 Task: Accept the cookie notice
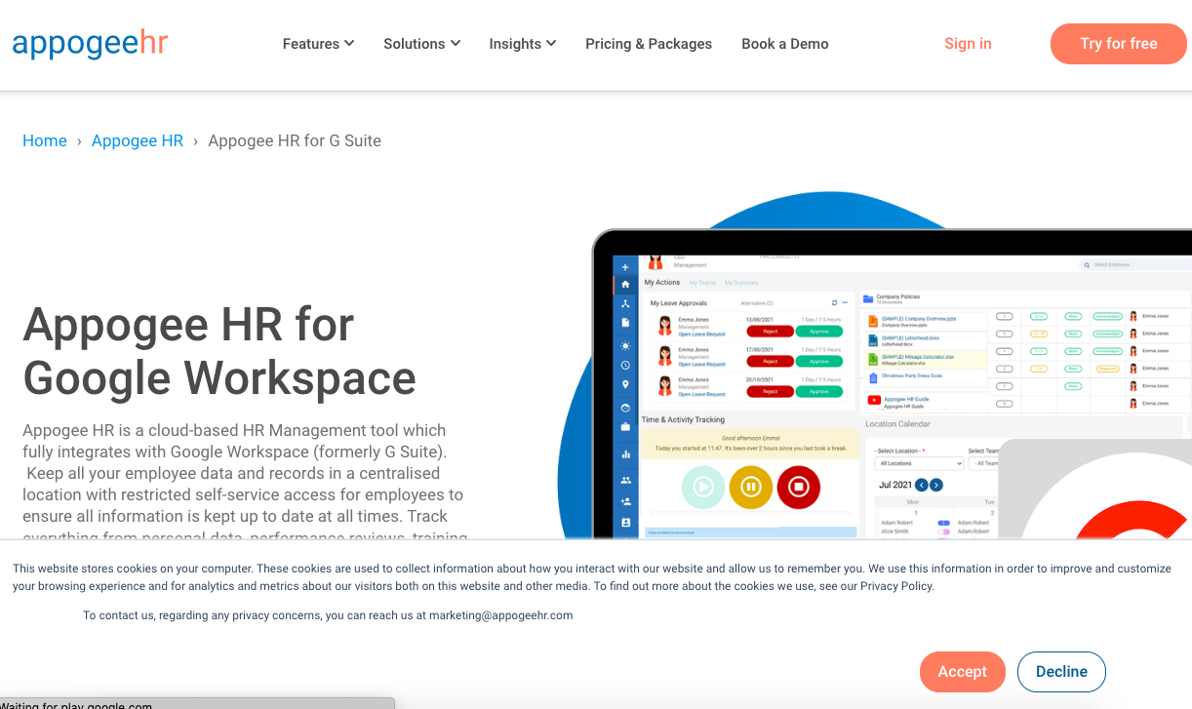pyautogui.click(x=963, y=672)
